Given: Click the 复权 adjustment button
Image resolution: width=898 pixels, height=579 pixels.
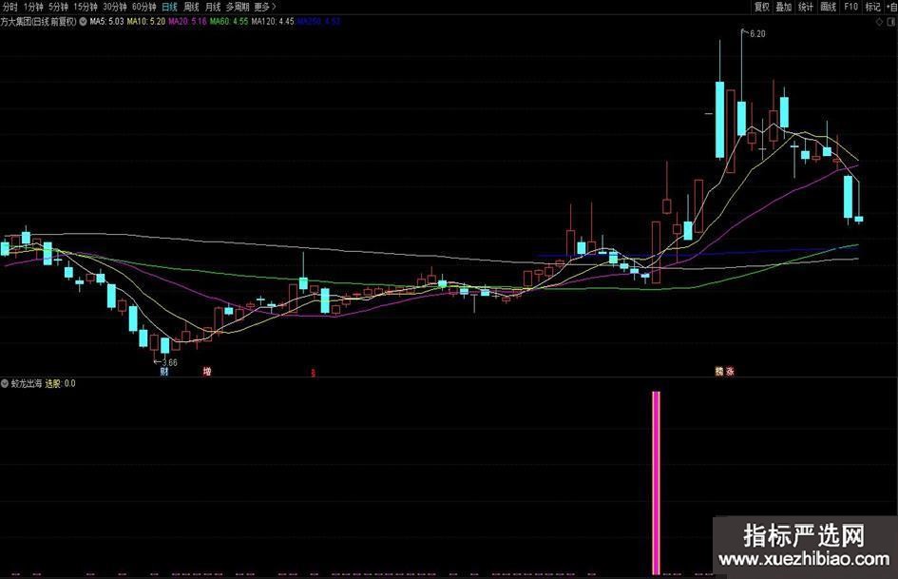Looking at the screenshot, I should click(x=762, y=7).
